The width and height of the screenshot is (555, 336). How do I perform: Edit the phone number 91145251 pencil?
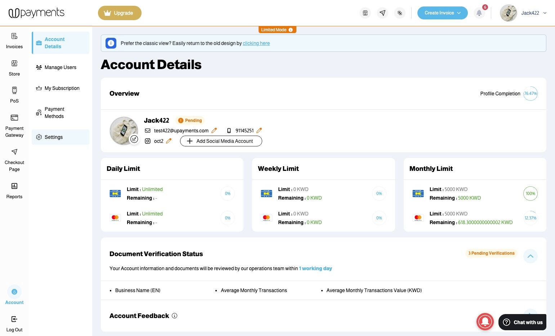tap(259, 131)
